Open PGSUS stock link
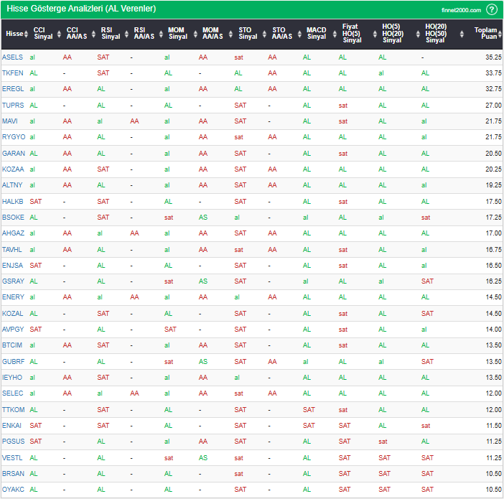Viewport: 504px width, 499px height. tap(14, 442)
